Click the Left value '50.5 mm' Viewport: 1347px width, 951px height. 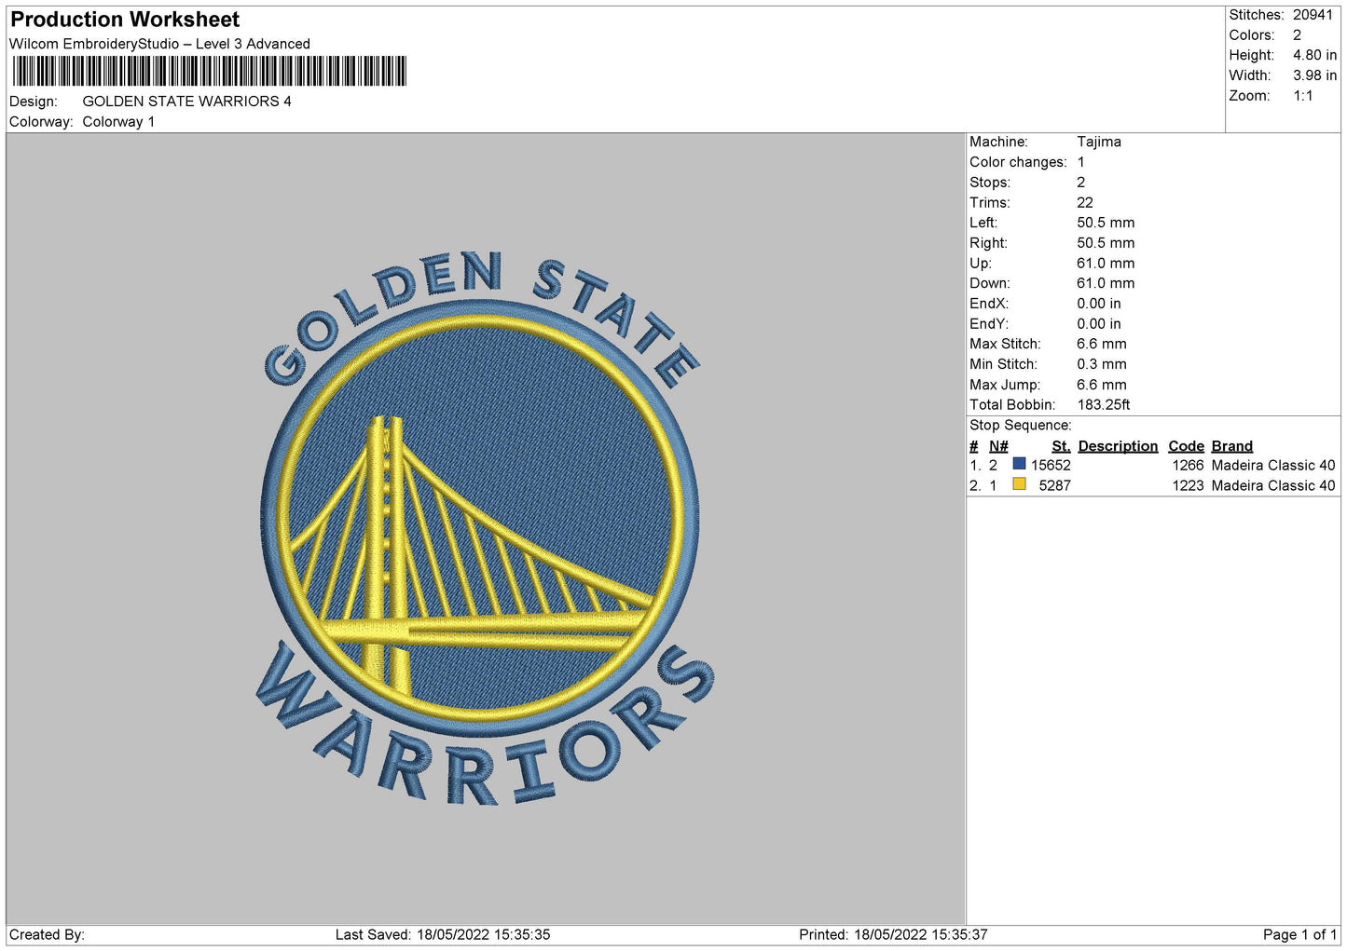click(1106, 223)
